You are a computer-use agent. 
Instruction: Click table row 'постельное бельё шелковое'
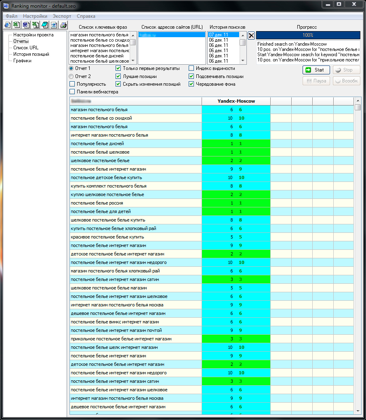pos(212,152)
